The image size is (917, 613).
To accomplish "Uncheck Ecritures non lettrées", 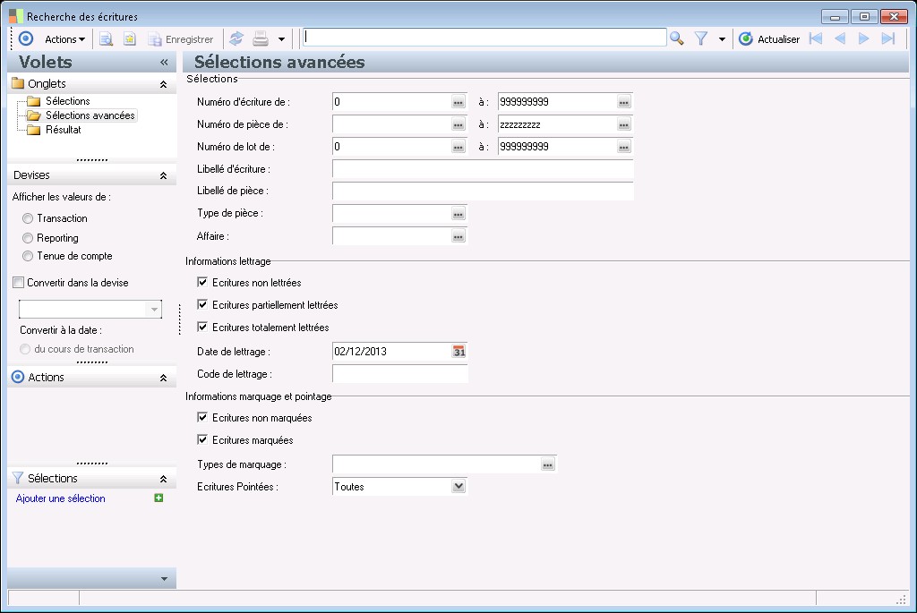I will pyautogui.click(x=202, y=282).
